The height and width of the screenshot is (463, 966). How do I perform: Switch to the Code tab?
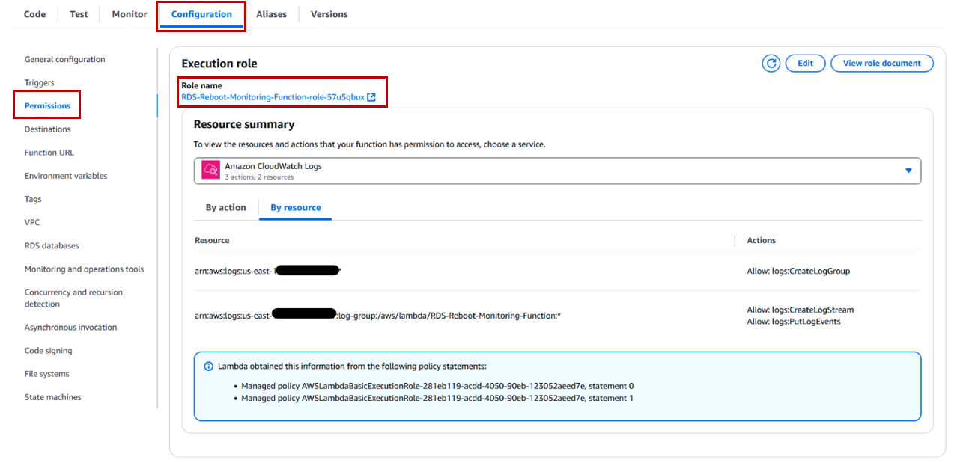coord(35,14)
